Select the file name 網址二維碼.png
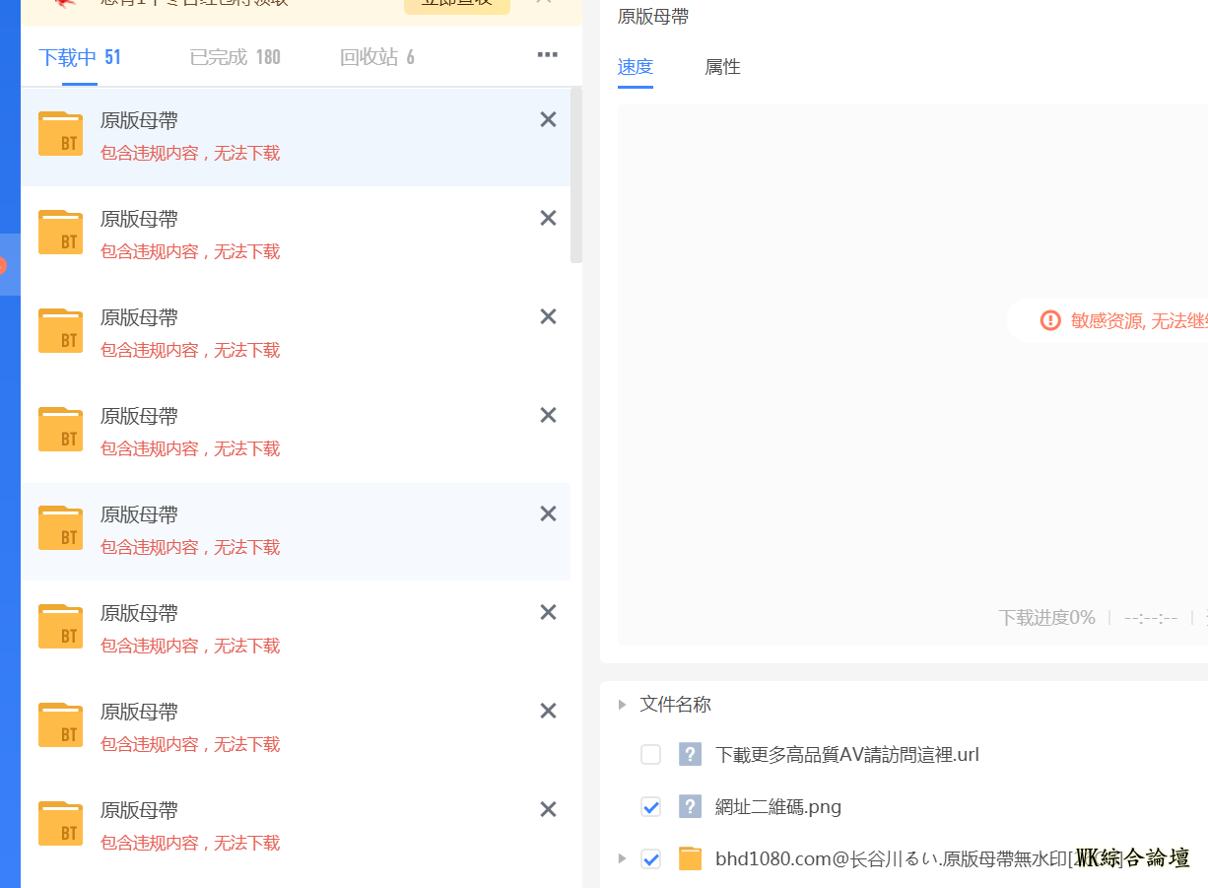 click(x=778, y=807)
